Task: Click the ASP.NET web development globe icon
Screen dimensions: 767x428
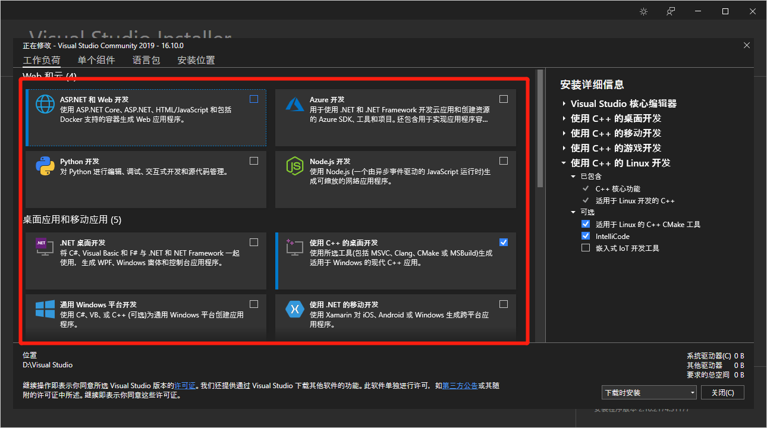Action: point(45,104)
